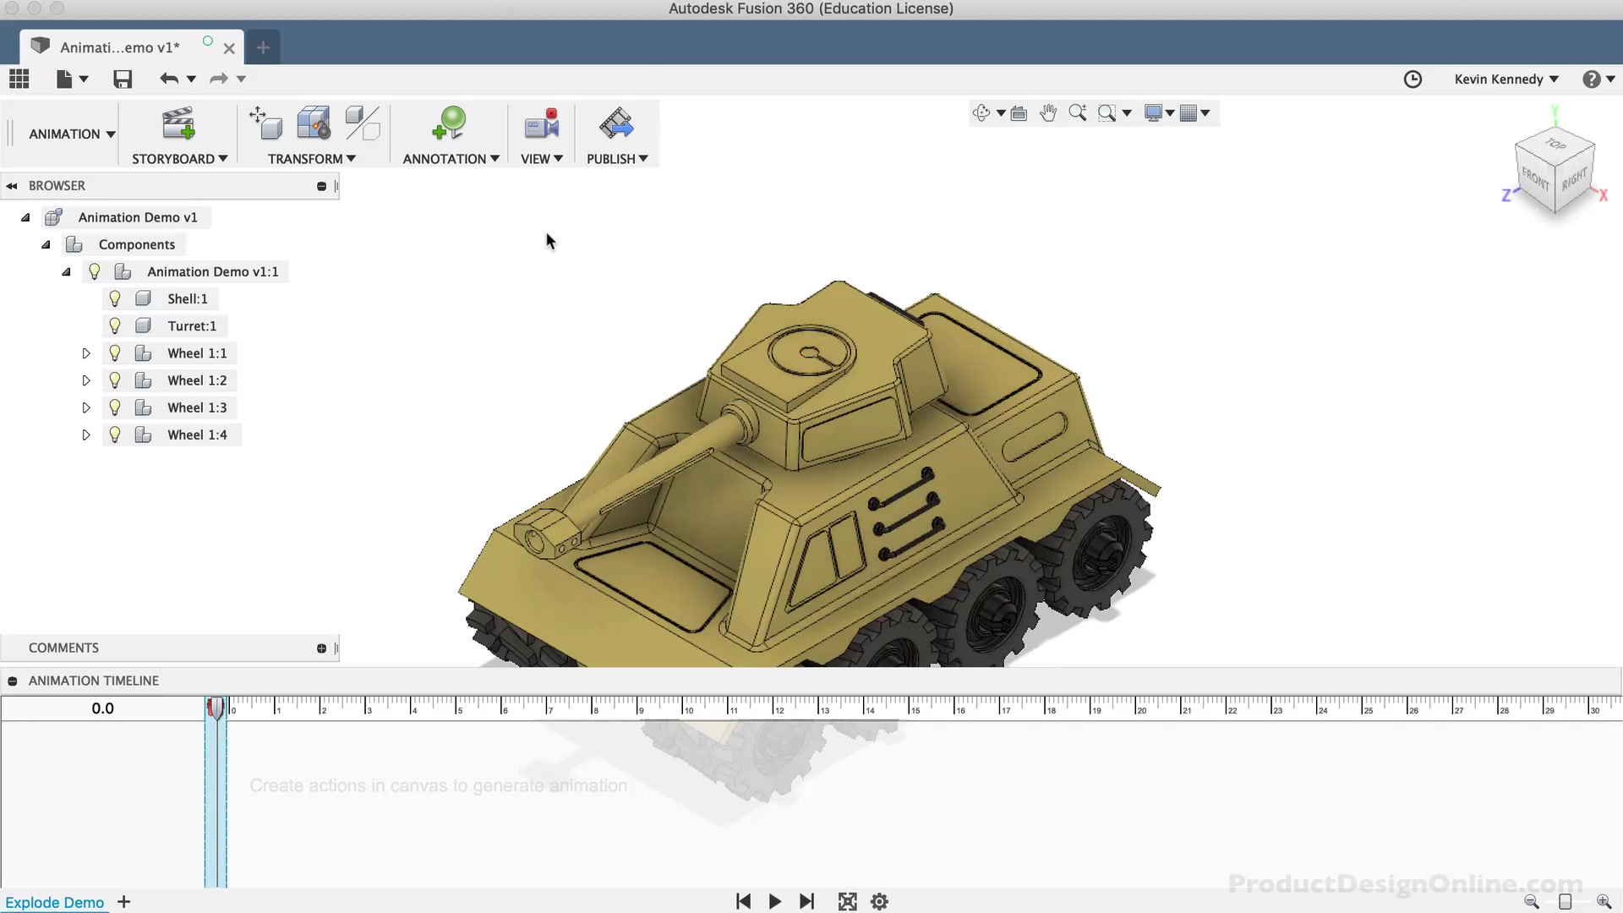Open the File menu dropdown arrow
1623x913 pixels.
[x=84, y=79]
